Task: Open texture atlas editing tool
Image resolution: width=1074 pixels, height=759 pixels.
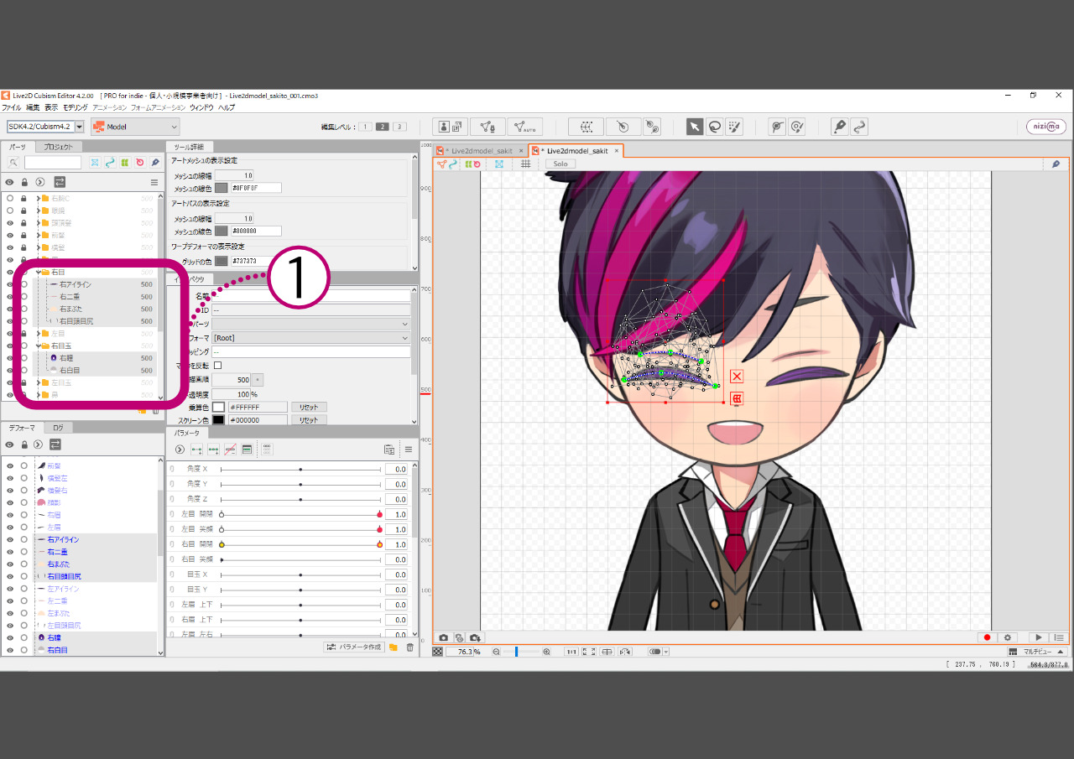Action: [x=451, y=127]
